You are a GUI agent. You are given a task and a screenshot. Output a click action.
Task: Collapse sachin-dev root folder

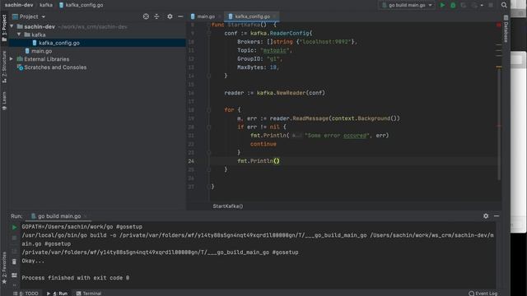(x=12, y=26)
